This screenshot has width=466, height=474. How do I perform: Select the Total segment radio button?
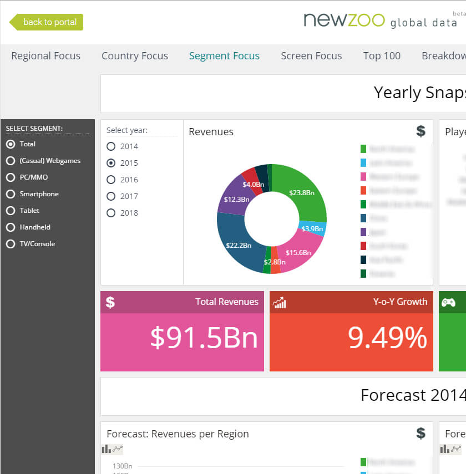11,144
